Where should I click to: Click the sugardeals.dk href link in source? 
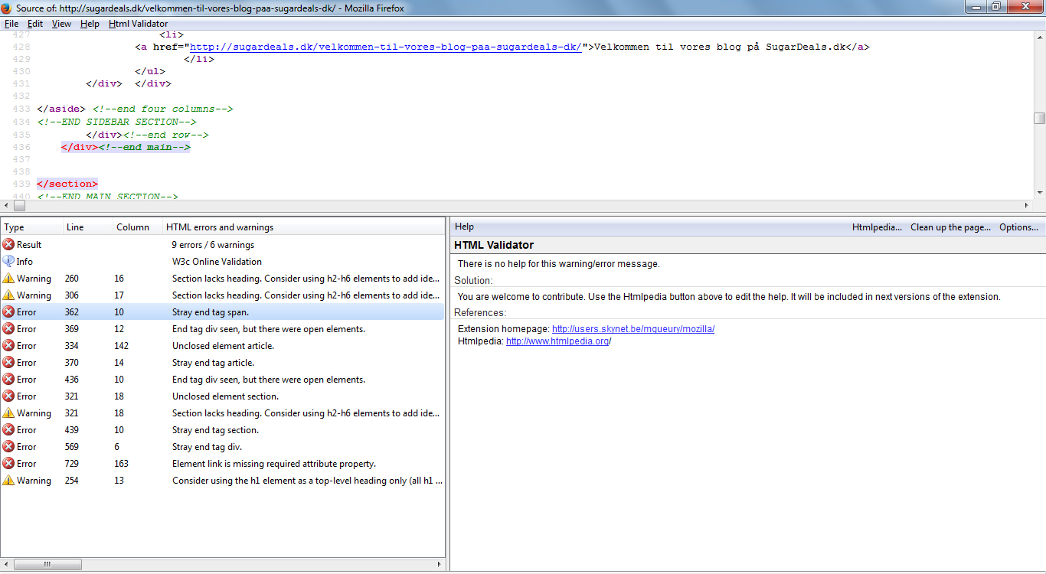385,47
